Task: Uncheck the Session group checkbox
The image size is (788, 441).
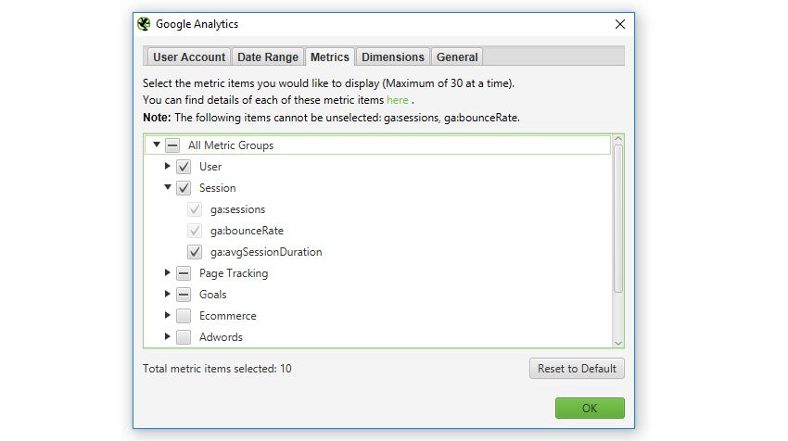Action: coord(184,188)
